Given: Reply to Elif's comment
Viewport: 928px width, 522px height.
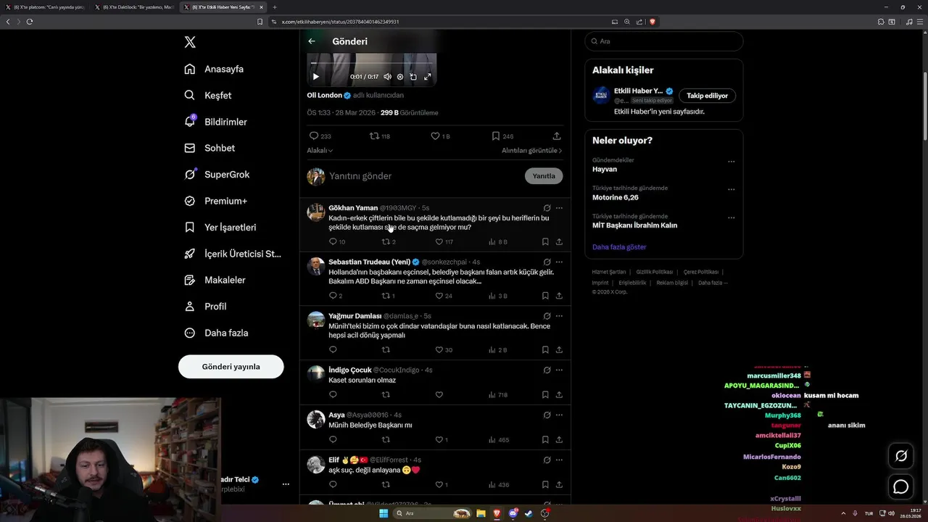Looking at the screenshot, I should (333, 484).
